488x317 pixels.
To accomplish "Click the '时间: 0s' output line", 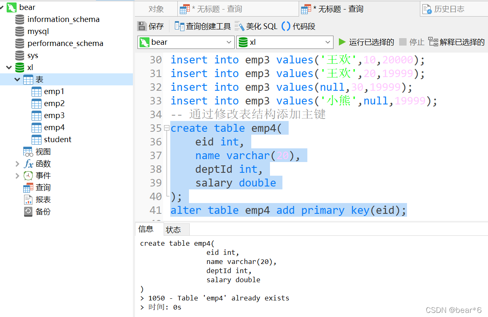I will click(x=164, y=307).
